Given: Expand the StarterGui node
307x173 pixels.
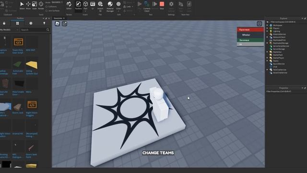Looking at the screenshot, I should click(x=267, y=52).
